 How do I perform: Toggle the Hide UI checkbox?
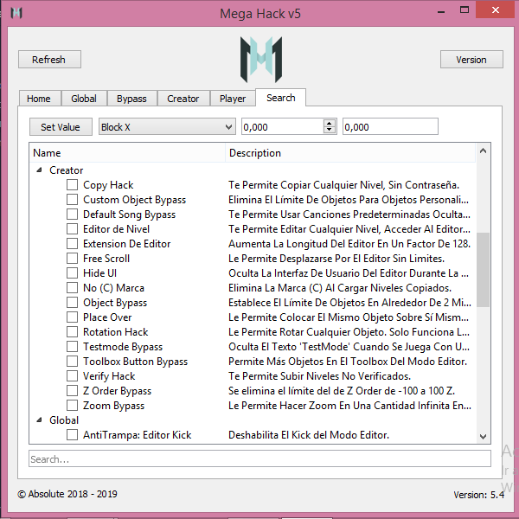pos(72,273)
